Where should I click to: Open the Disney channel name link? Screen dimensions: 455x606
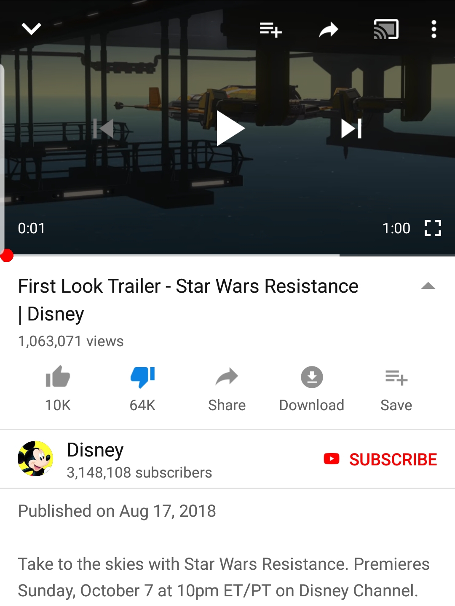(x=95, y=450)
